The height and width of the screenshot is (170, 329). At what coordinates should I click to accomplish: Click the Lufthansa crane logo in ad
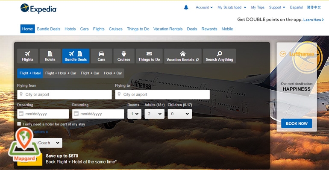pos(283,54)
